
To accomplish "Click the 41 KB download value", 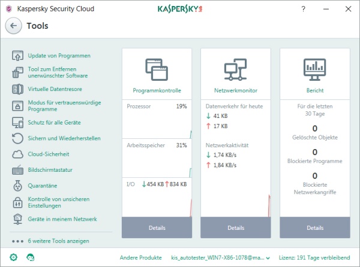I will click(220, 116).
